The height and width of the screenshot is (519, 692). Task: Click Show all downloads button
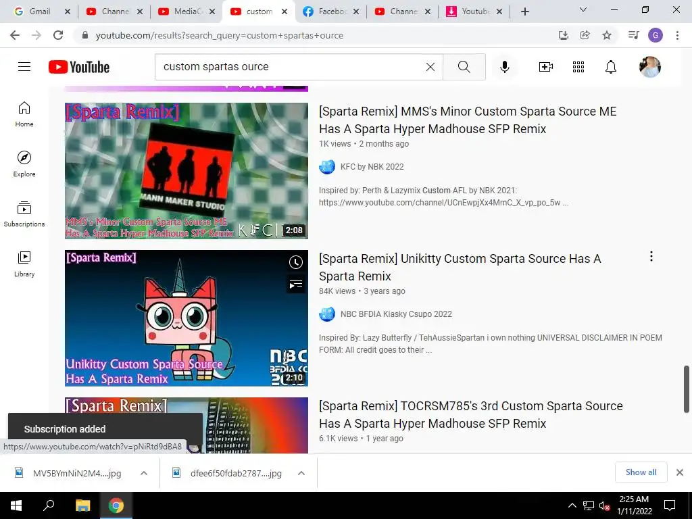[641, 472]
